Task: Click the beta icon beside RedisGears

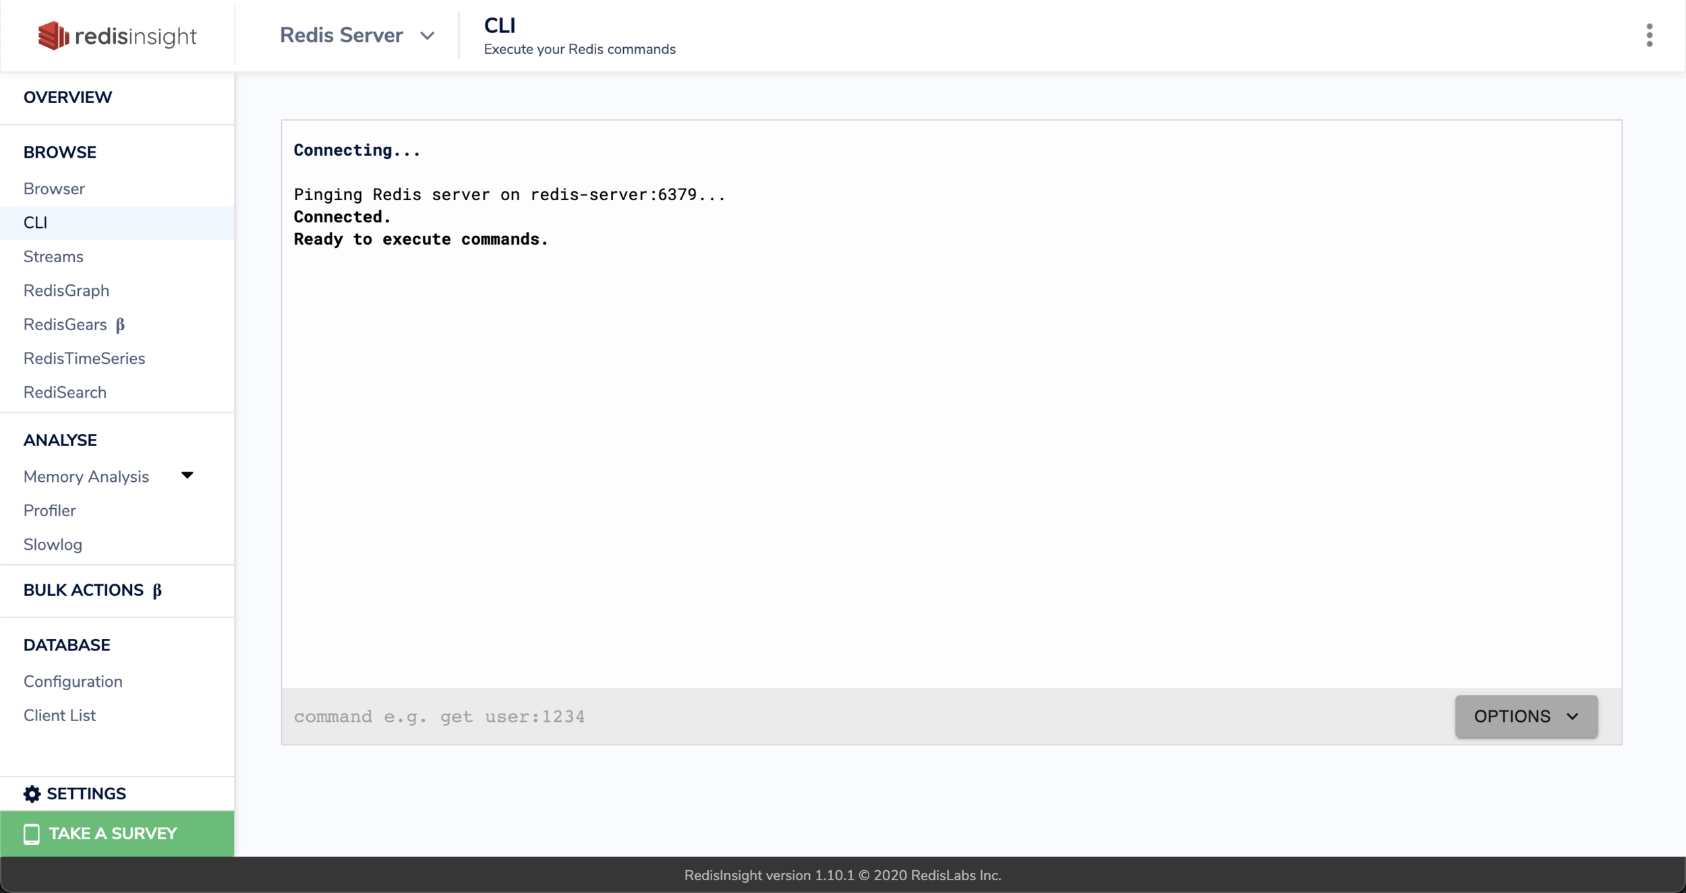Action: coord(120,325)
